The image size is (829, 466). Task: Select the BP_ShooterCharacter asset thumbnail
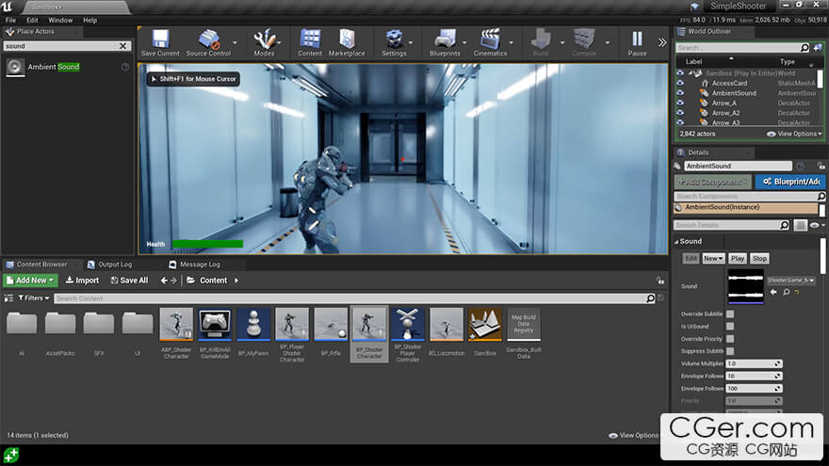pos(369,334)
